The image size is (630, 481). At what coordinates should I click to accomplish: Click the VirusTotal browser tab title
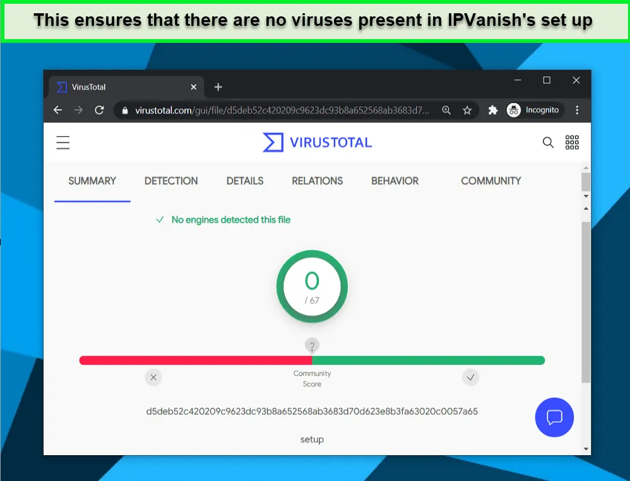coord(89,87)
